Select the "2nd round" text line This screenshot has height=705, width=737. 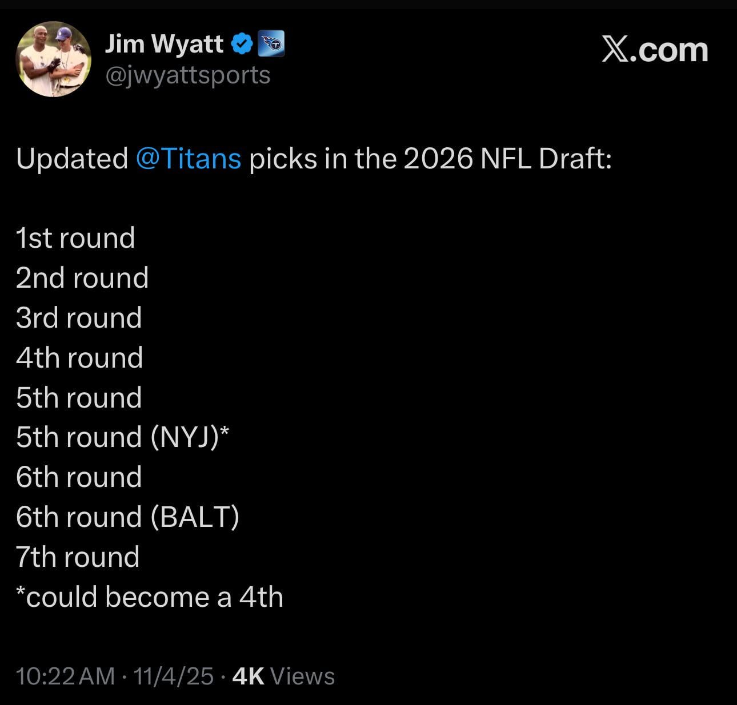(x=82, y=278)
